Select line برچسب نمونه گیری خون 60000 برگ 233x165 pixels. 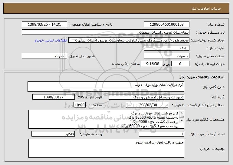point(150,126)
